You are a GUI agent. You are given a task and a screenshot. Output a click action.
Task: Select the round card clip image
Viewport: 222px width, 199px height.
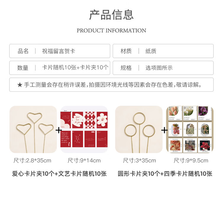tap(139, 129)
